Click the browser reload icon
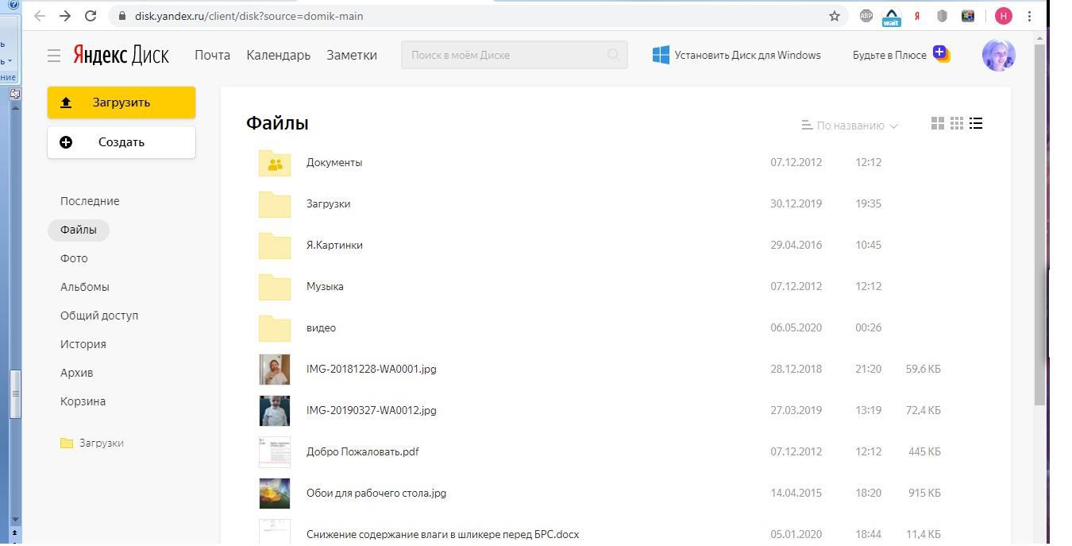Screen dimensions: 1072x546 91,16
